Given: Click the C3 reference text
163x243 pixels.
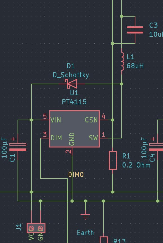Looking at the screenshot, I should click(x=154, y=25).
